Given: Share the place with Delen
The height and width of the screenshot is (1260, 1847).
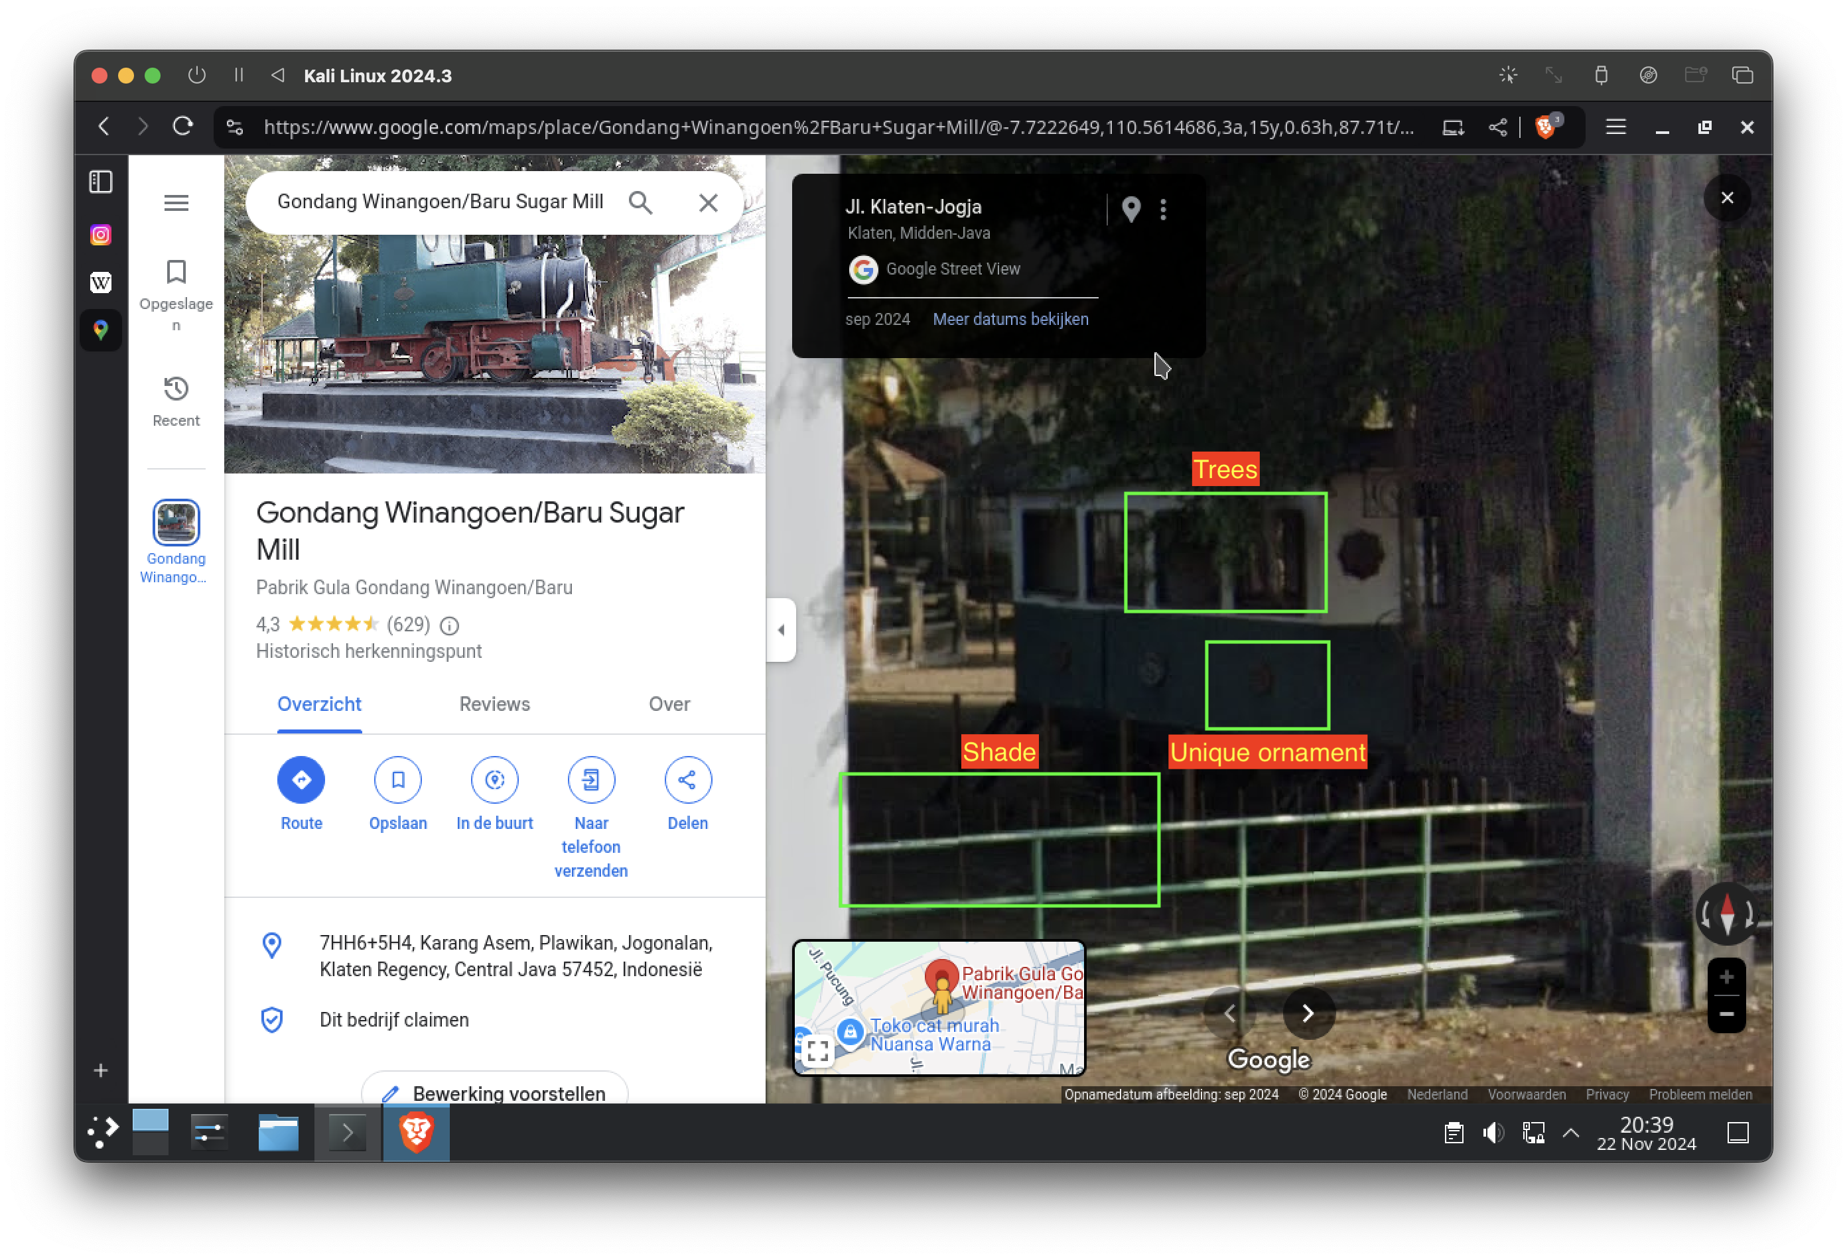Looking at the screenshot, I should click(687, 794).
